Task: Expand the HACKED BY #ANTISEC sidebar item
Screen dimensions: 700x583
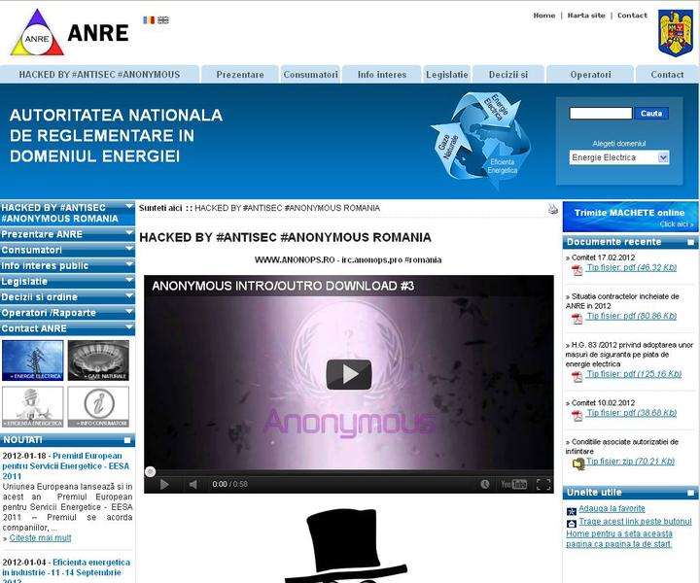Action: point(67,213)
